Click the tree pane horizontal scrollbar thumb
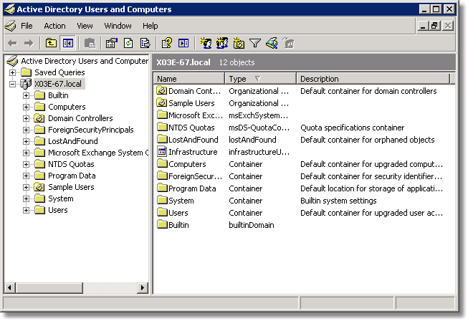This screenshot has height=321, width=468. [x=49, y=288]
